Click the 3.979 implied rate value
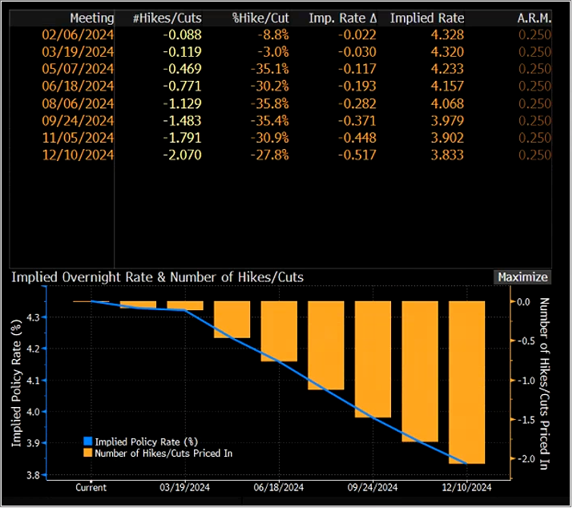Screen dimensions: 573x508 tap(447, 121)
